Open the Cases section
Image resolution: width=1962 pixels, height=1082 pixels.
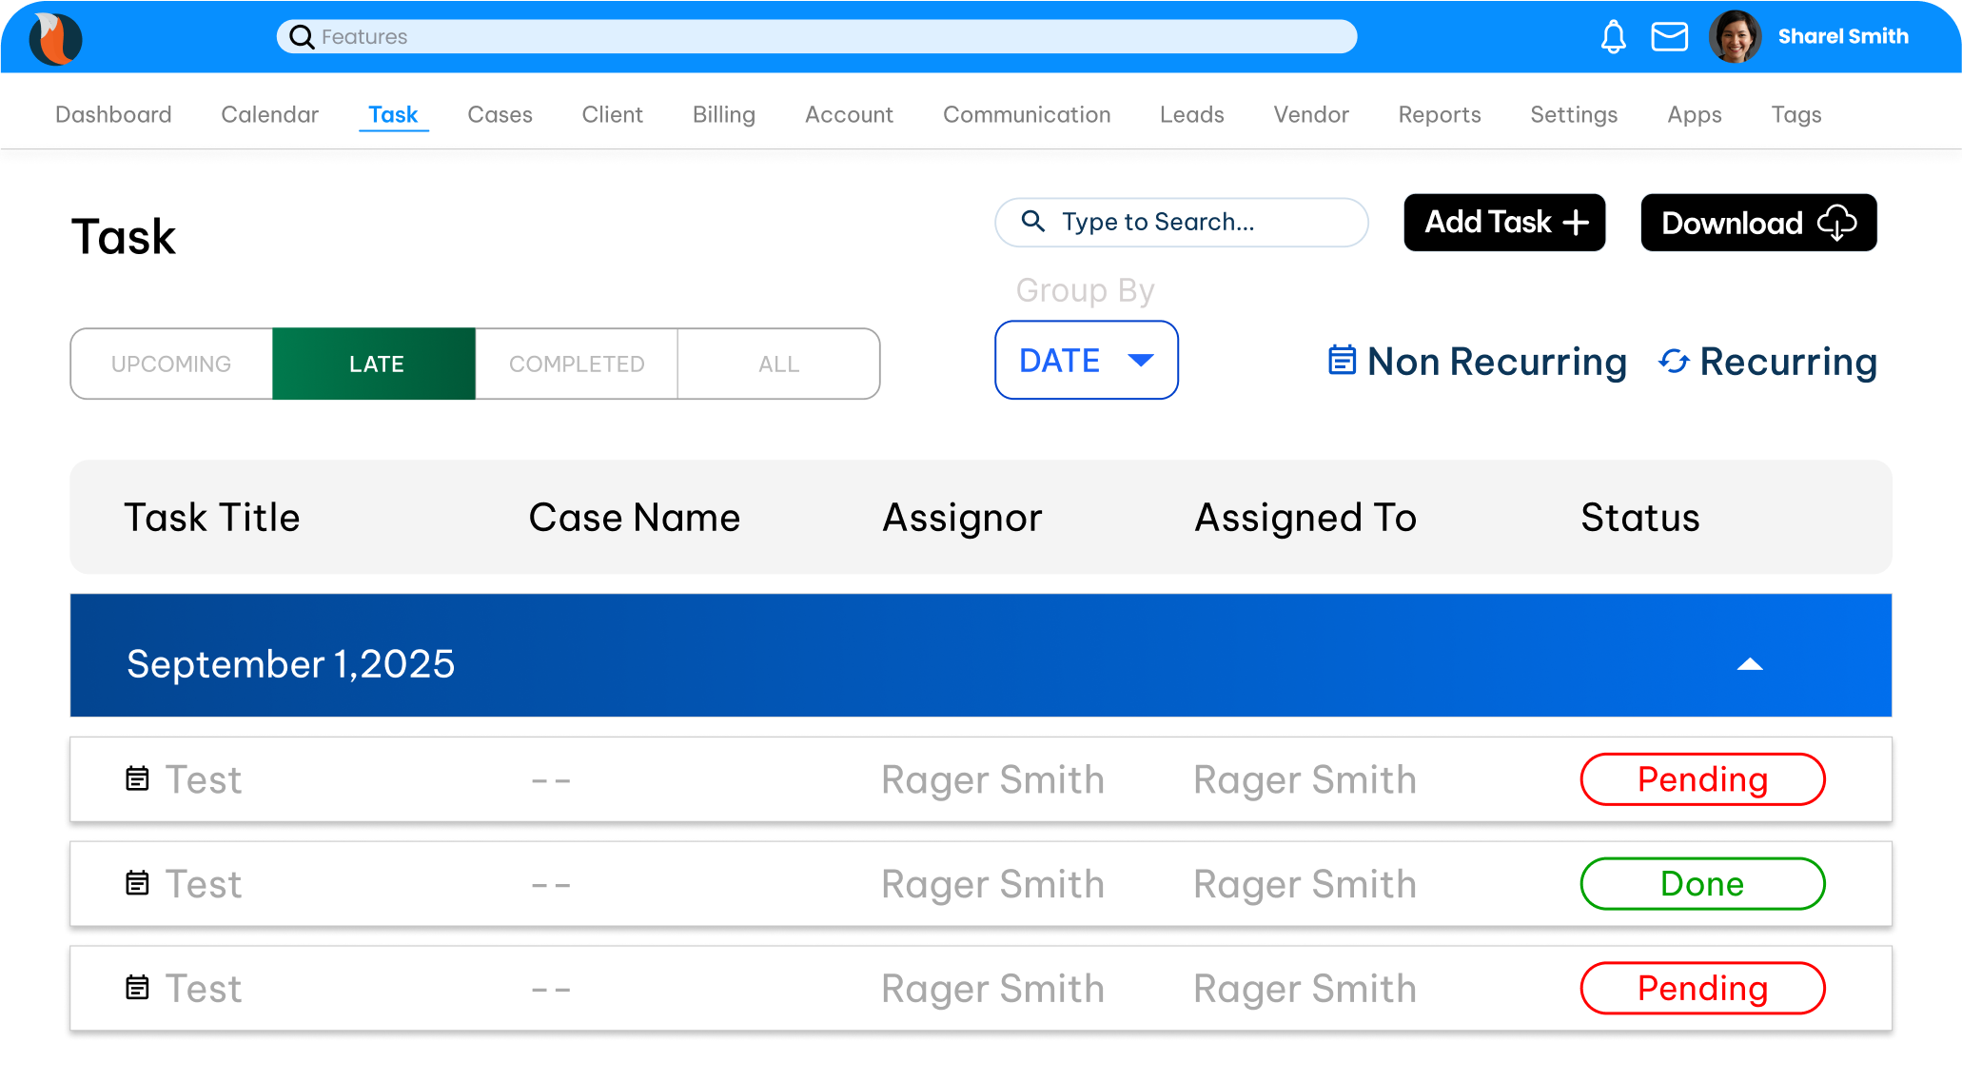500,114
